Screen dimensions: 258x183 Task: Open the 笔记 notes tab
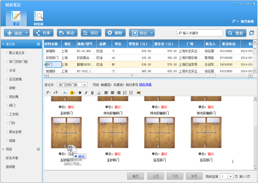16,18
